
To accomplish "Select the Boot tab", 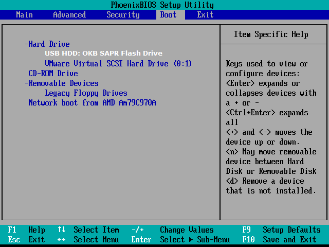I will [168, 15].
